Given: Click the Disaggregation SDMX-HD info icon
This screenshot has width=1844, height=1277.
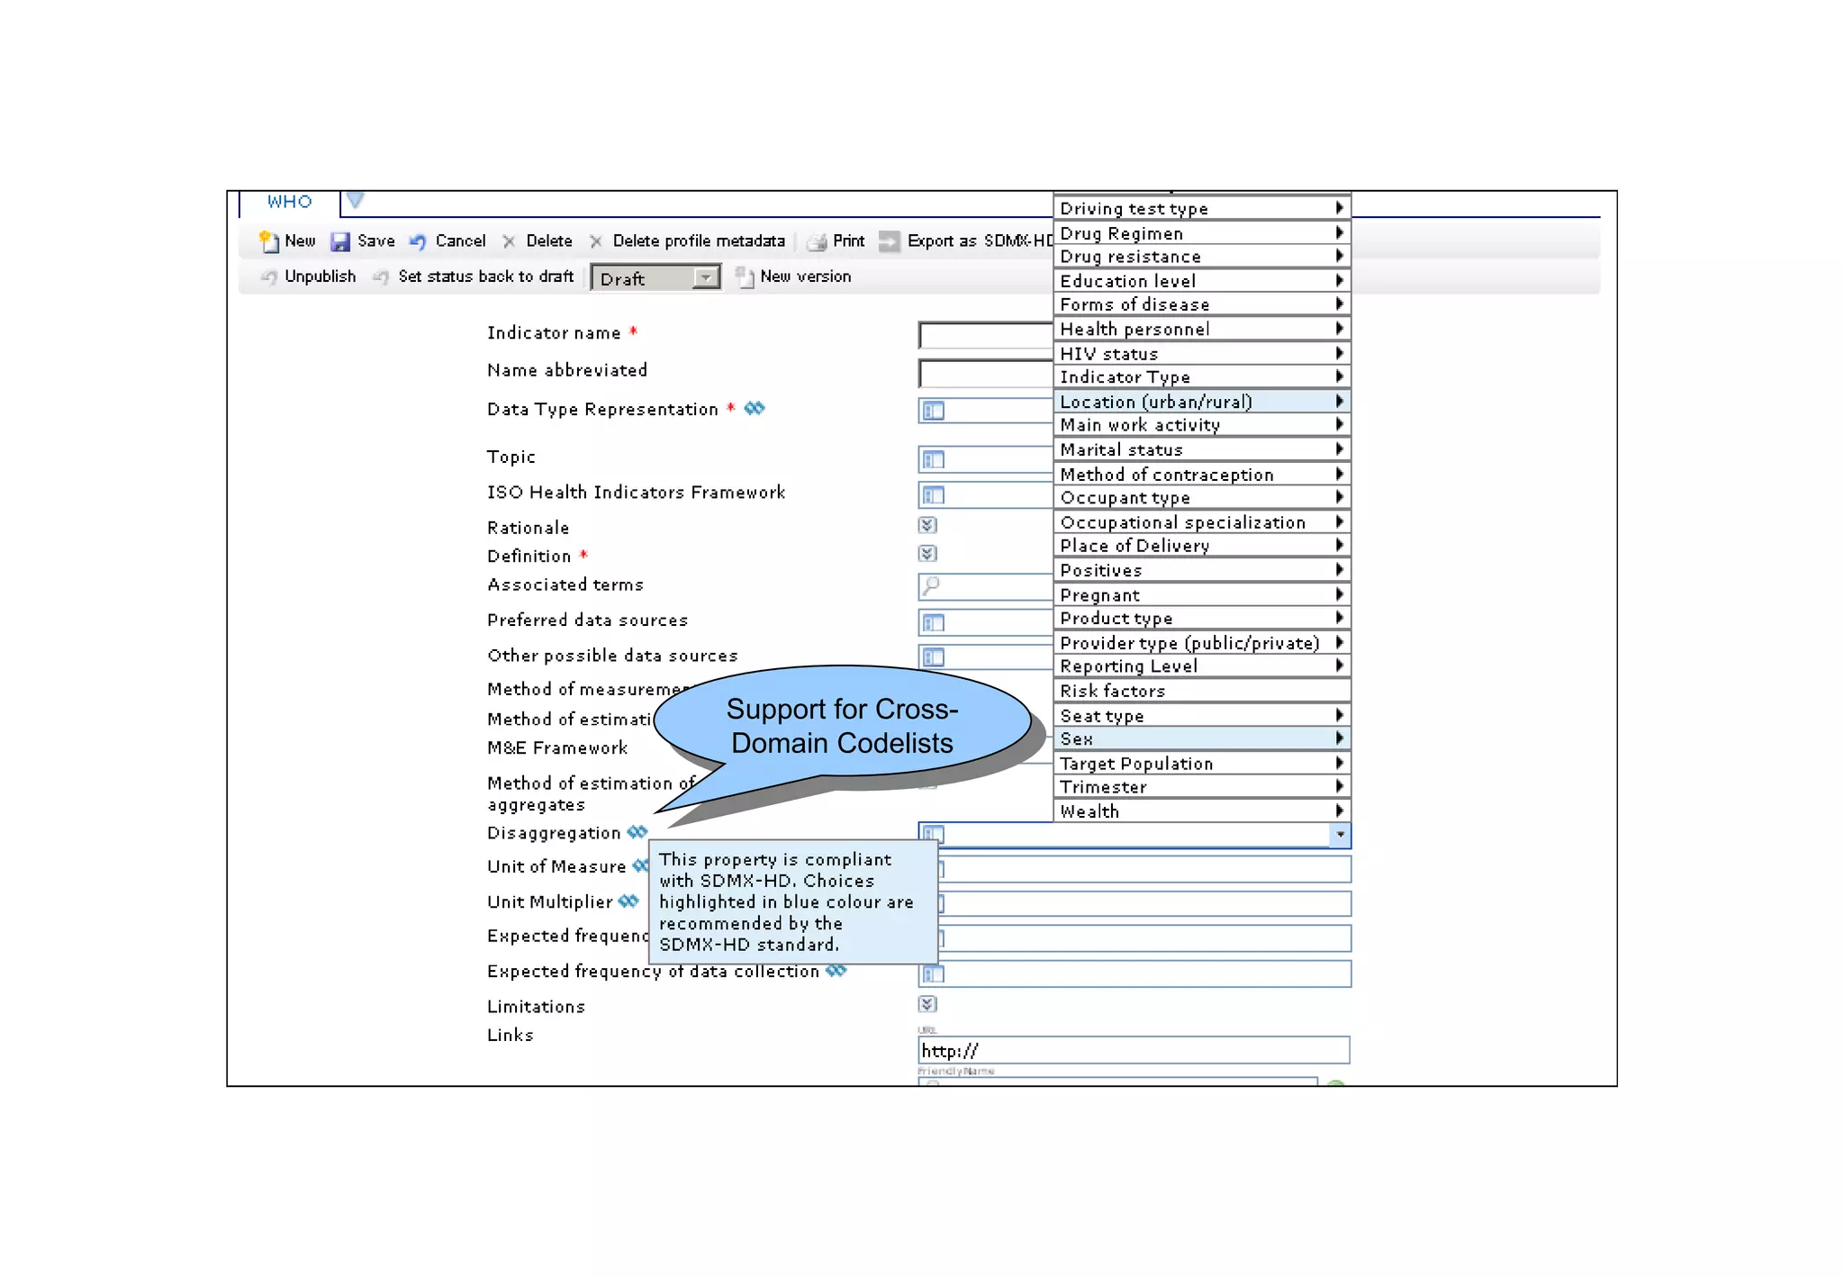Looking at the screenshot, I should click(637, 832).
